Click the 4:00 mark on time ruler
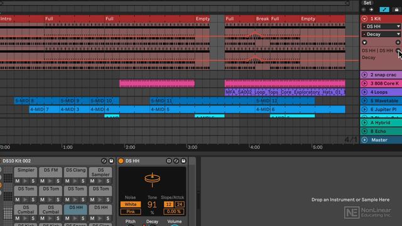Image resolution: width=402 pixels, height=226 pixels. click(255, 148)
